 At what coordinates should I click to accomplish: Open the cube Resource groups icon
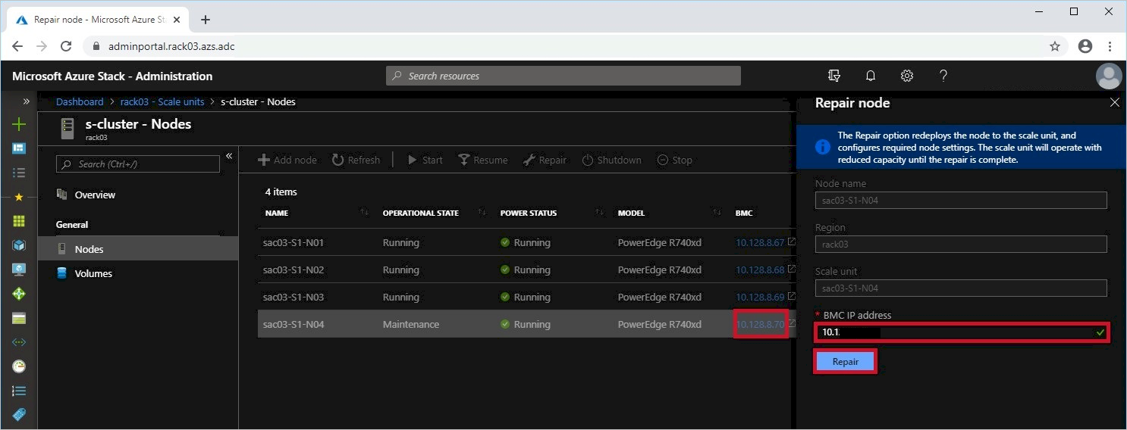19,245
